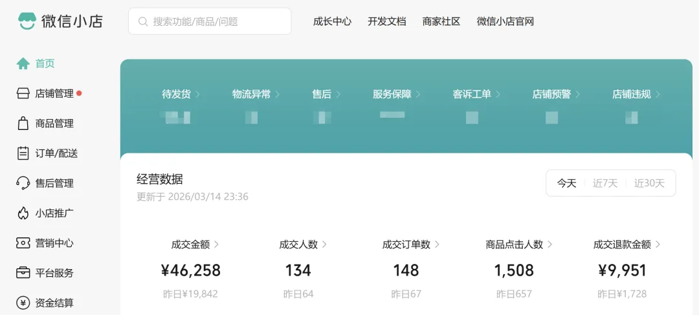699x315 pixels.
Task: Expand the 成交金额 metric arrow
Action: [x=217, y=244]
